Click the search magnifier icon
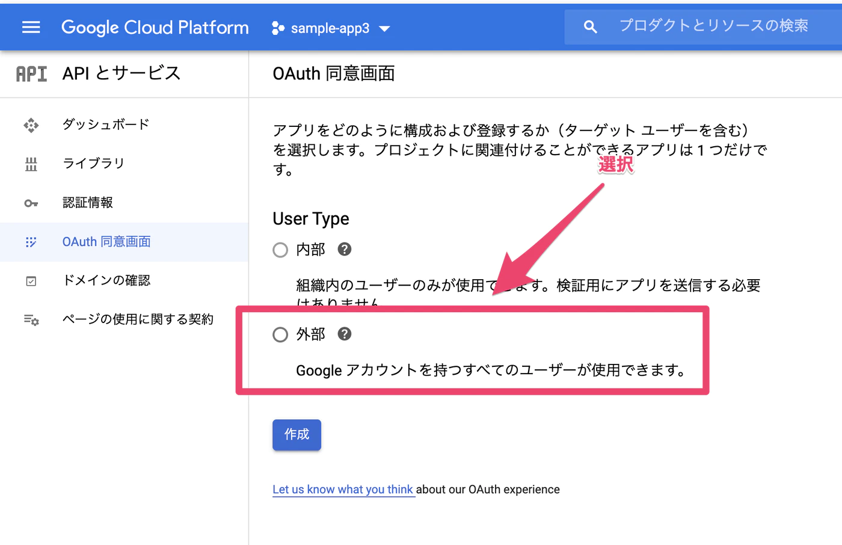842x545 pixels. click(x=590, y=27)
